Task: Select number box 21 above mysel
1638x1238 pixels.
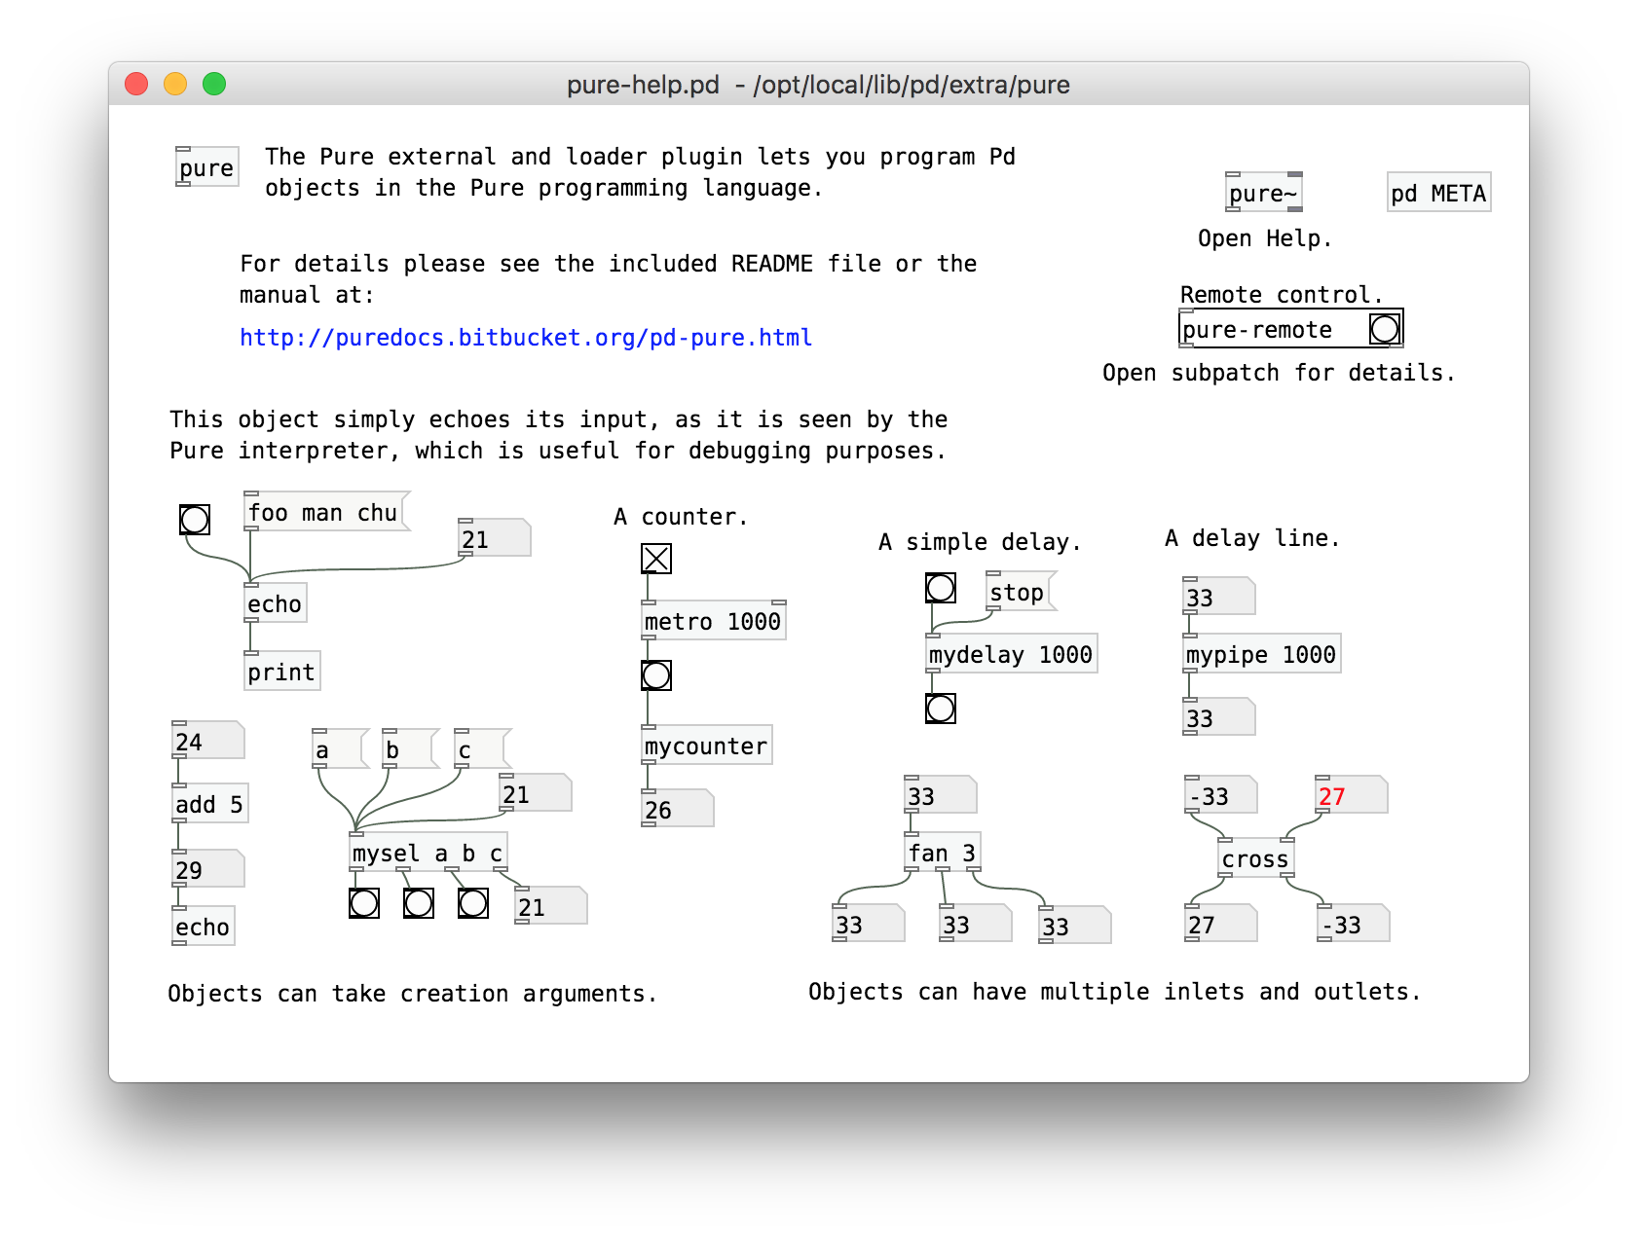Action: [536, 794]
